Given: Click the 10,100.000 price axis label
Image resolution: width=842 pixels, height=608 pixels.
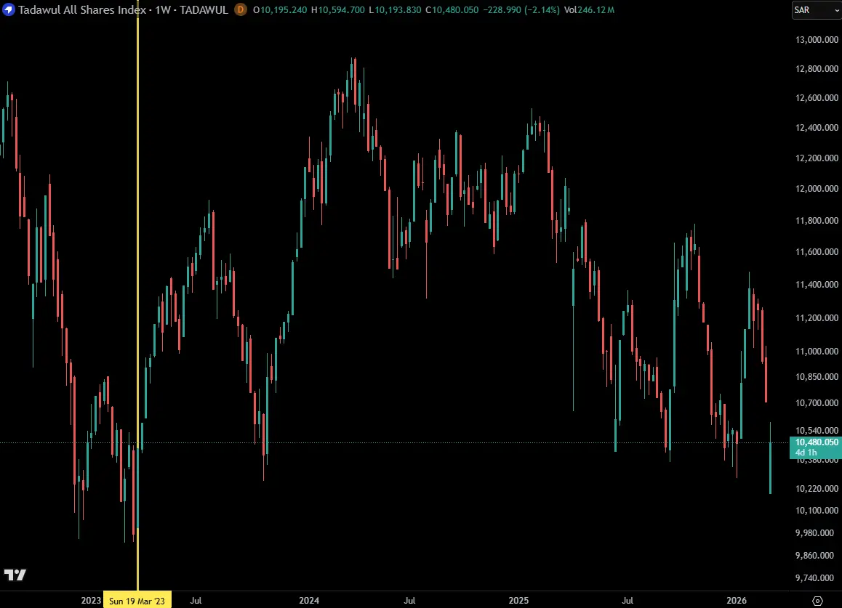Looking at the screenshot, I should tap(817, 511).
